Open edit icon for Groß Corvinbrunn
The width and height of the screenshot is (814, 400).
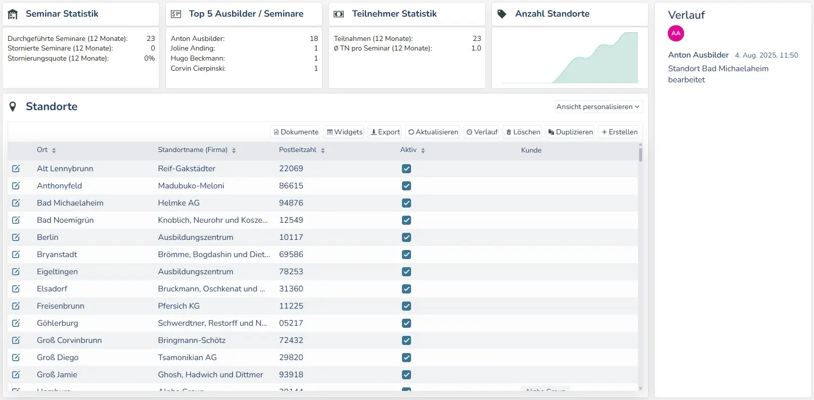(x=16, y=340)
